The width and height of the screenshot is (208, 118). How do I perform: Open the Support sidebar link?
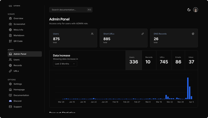pyautogui.click(x=25, y=107)
